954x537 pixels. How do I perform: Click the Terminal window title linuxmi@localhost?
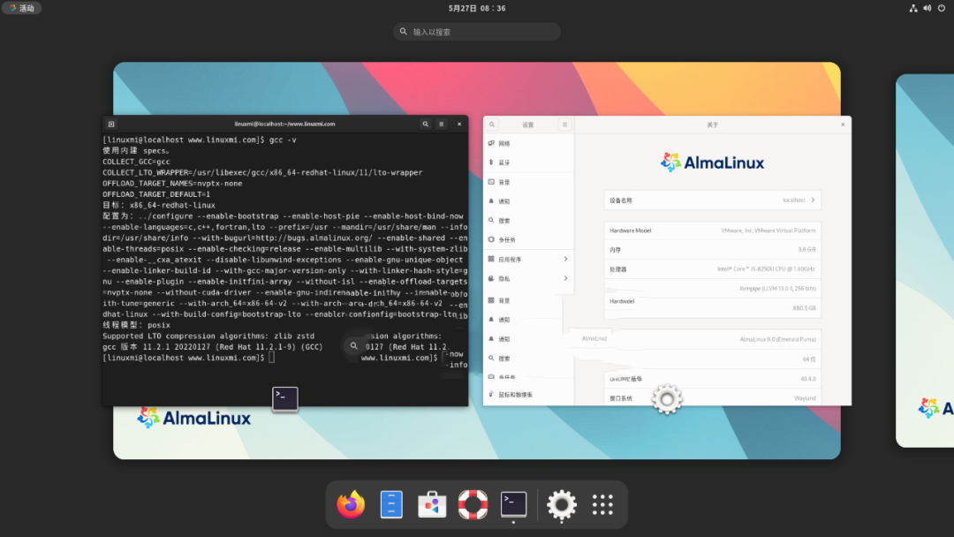(x=284, y=124)
